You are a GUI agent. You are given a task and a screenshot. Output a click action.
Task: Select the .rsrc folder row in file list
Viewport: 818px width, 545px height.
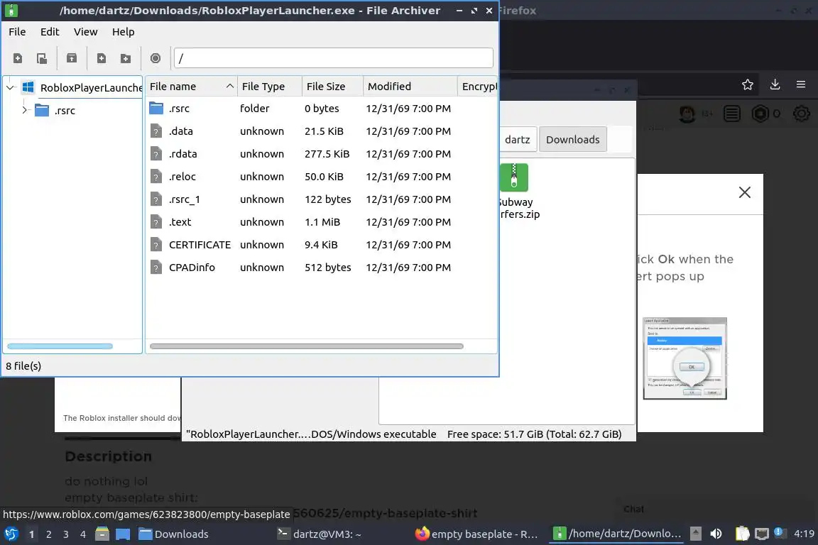321,109
